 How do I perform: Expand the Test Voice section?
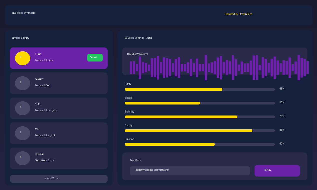[215, 166]
